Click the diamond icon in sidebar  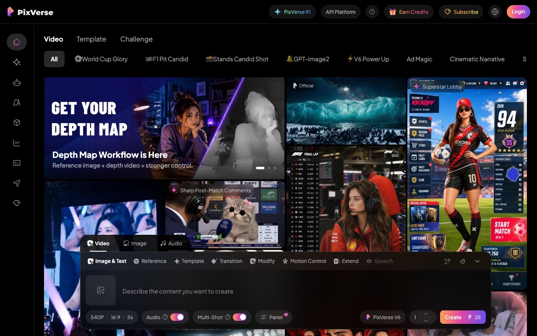pos(17,203)
